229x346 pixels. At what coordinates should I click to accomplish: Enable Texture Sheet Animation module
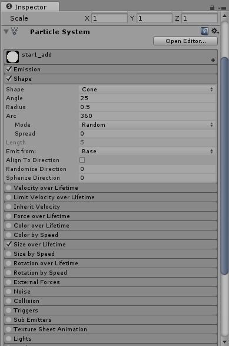pyautogui.click(x=9, y=329)
